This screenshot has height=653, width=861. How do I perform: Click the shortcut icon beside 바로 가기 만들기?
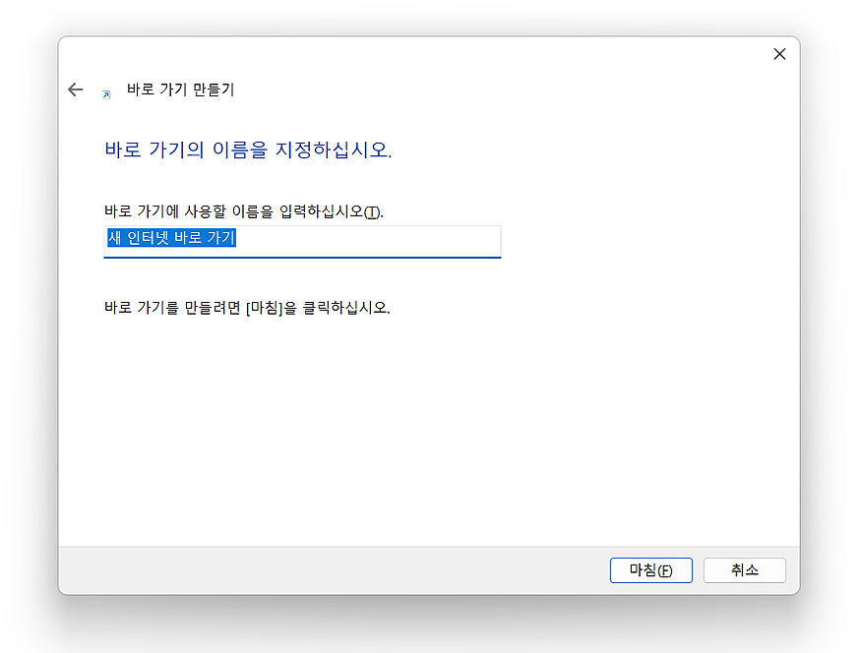click(106, 94)
